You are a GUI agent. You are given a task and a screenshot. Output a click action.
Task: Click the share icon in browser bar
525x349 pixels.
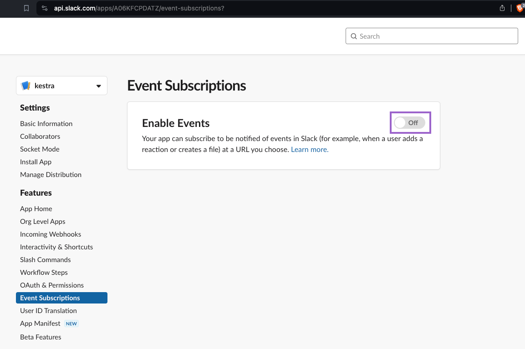502,8
